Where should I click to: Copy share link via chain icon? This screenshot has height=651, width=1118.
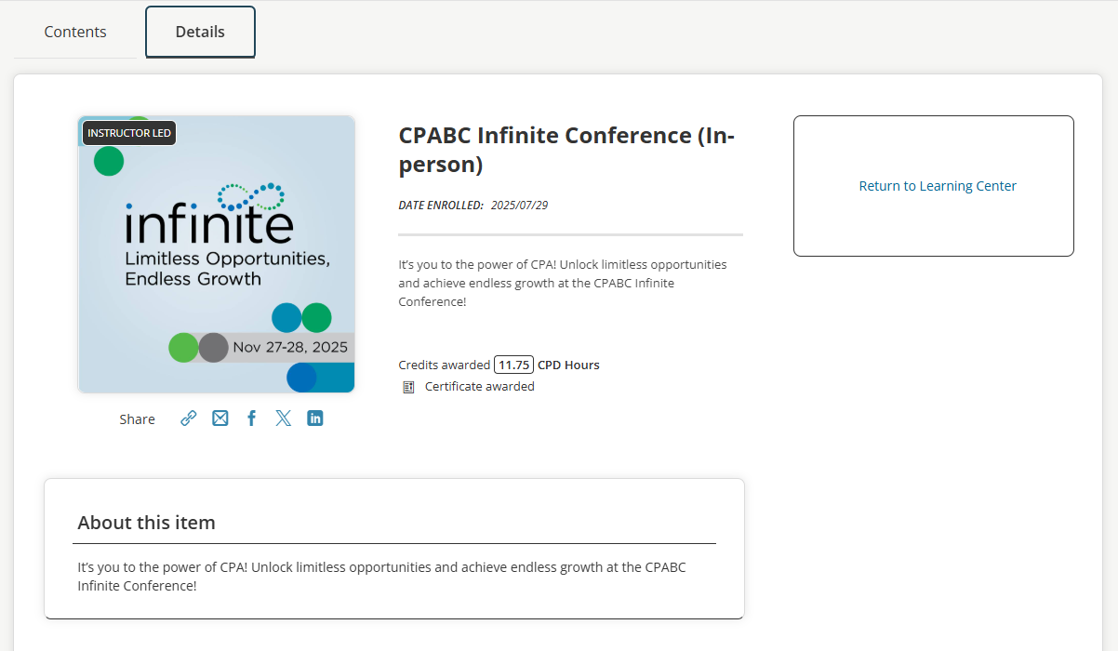(x=189, y=418)
